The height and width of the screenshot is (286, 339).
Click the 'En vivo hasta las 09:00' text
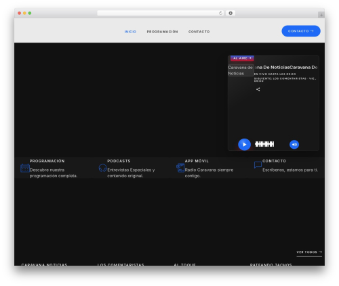coord(275,74)
